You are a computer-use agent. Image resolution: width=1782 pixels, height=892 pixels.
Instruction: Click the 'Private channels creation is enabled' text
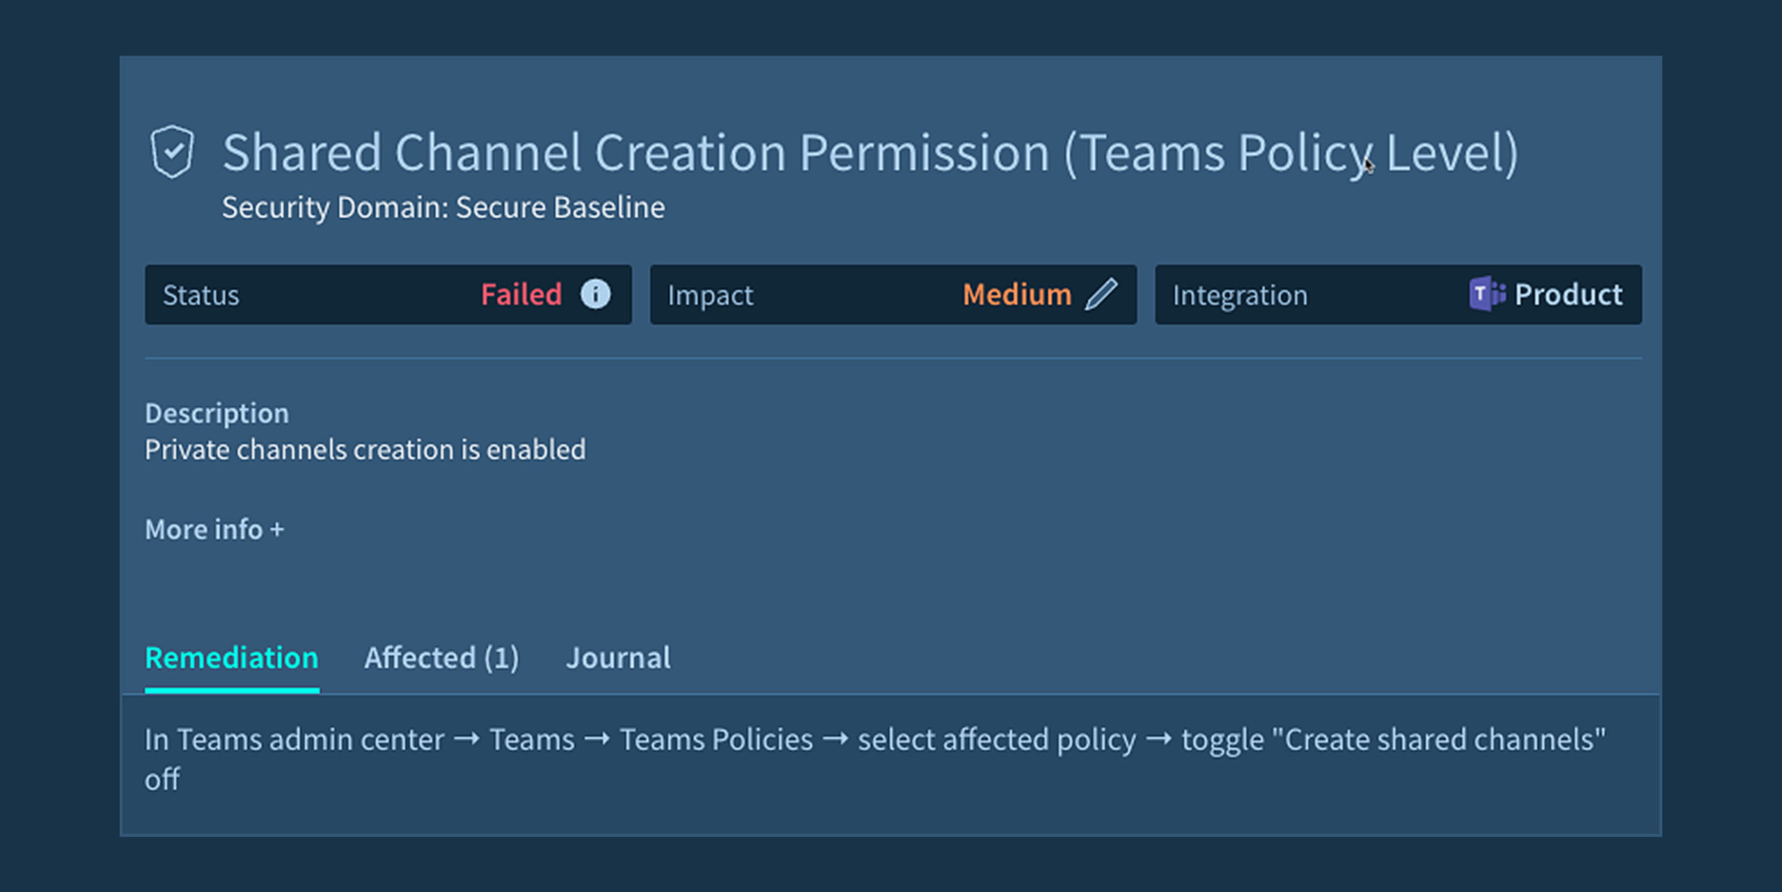(x=365, y=449)
